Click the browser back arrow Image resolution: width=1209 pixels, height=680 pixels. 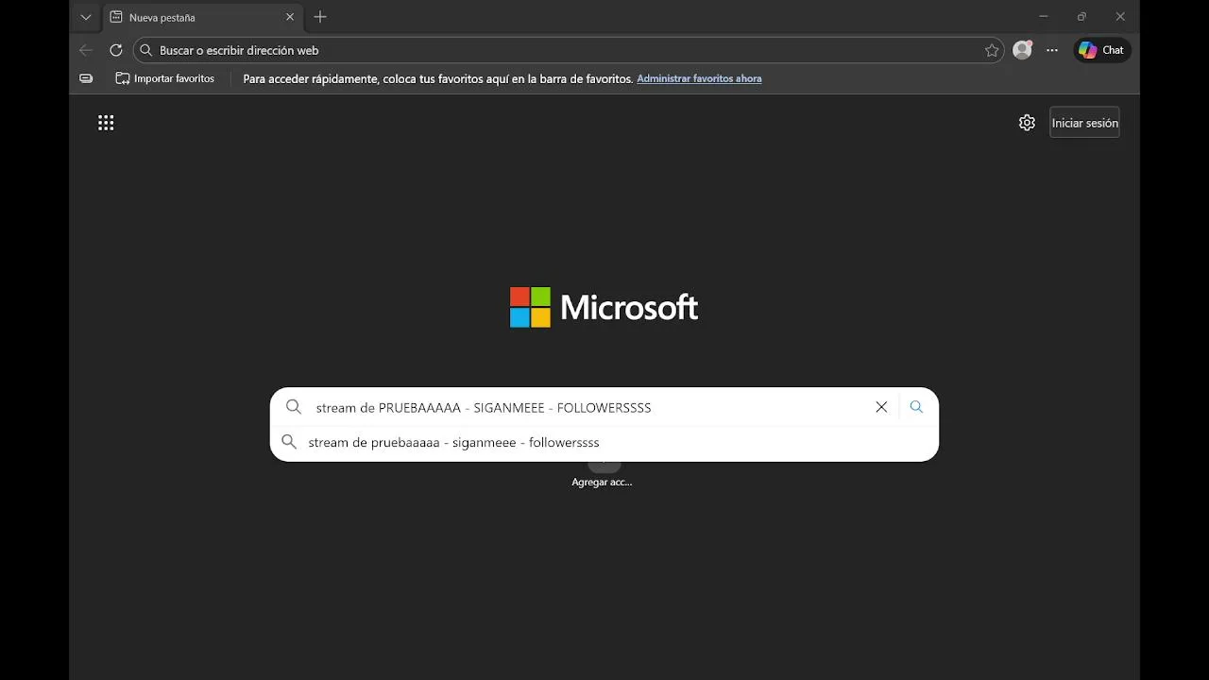click(x=86, y=50)
